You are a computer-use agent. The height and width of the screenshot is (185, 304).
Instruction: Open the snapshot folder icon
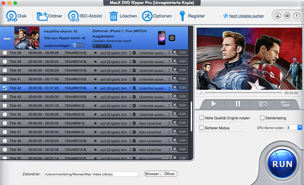(285, 104)
